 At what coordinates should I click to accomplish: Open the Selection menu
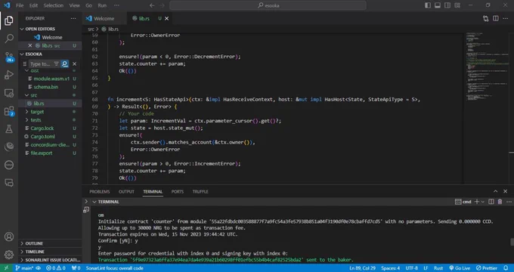pyautogui.click(x=54, y=5)
